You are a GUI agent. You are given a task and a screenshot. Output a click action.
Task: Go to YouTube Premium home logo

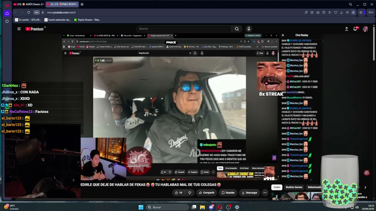coord(35,29)
